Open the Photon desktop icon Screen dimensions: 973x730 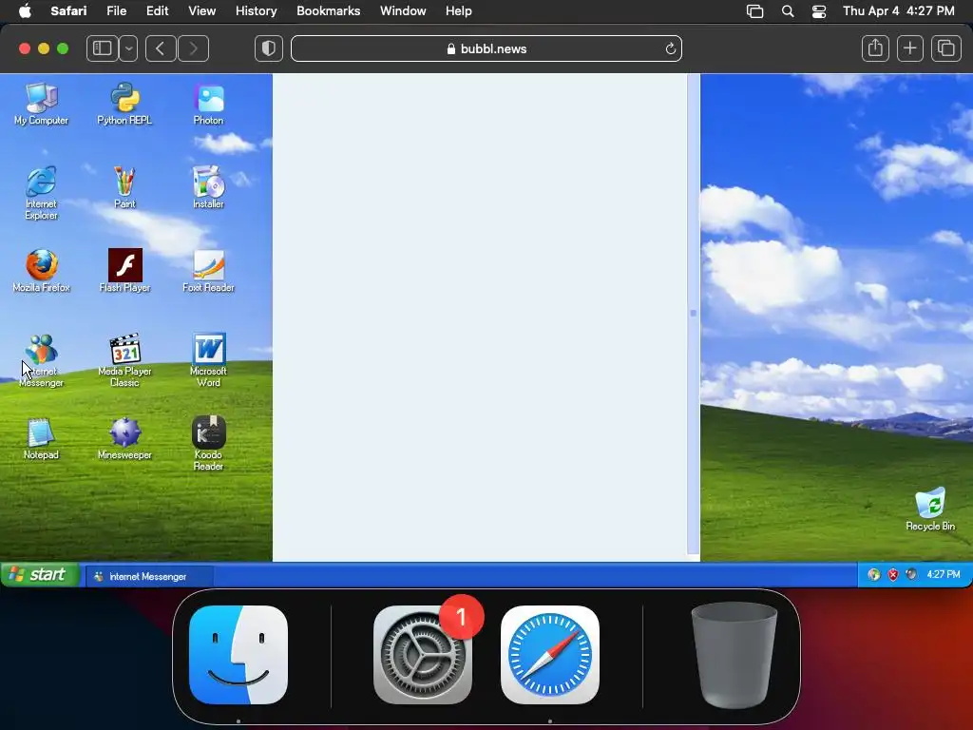(x=208, y=105)
